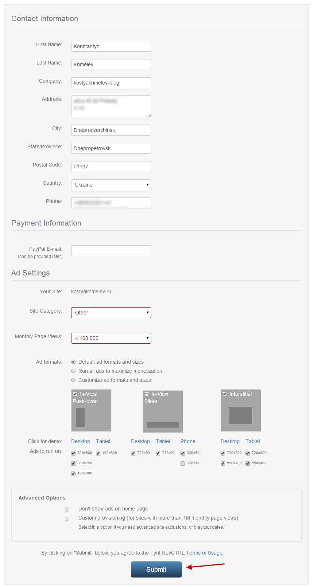Toggle the In-View Push-over checkbox

75,394
